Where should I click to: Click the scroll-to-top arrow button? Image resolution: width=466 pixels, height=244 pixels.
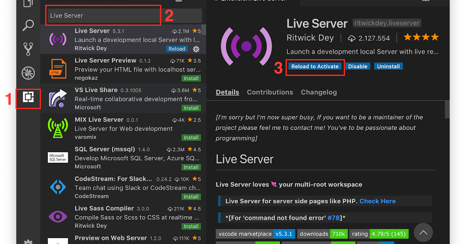click(x=423, y=232)
